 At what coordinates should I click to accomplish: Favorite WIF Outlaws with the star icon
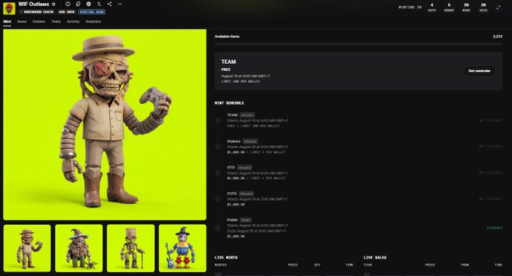pyautogui.click(x=53, y=5)
